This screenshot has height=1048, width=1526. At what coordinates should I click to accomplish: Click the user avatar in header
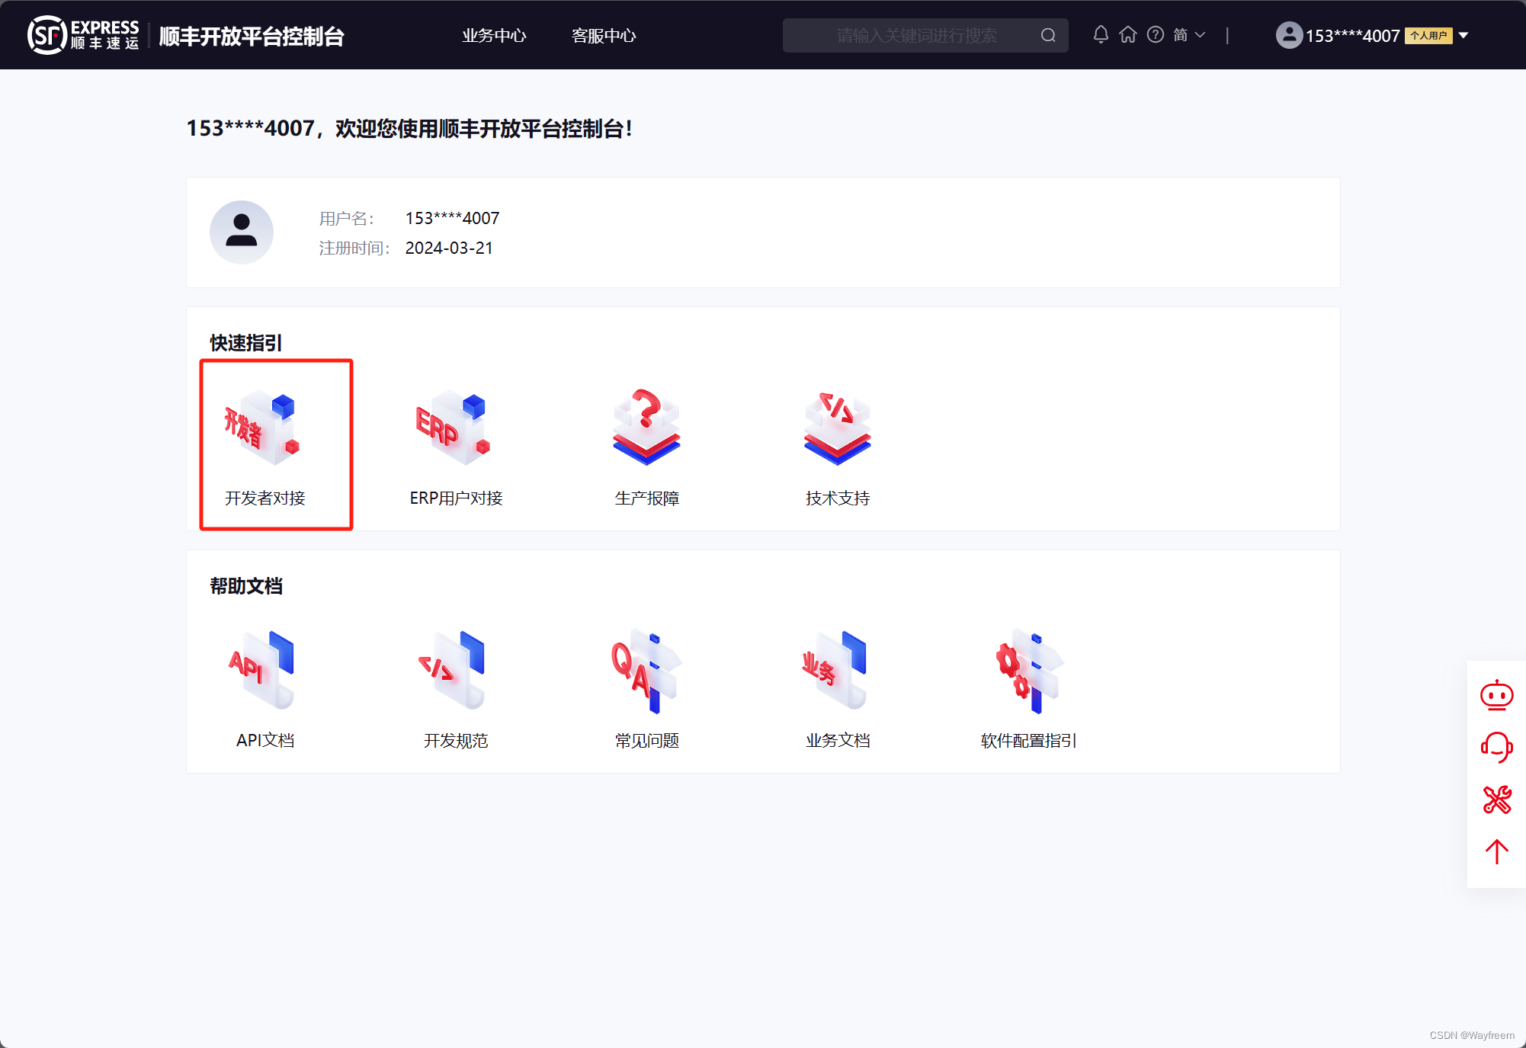pyautogui.click(x=1289, y=35)
